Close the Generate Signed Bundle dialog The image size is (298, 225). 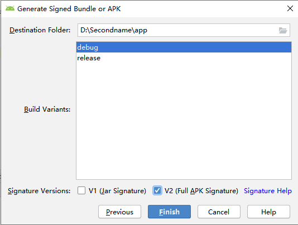click(290, 8)
